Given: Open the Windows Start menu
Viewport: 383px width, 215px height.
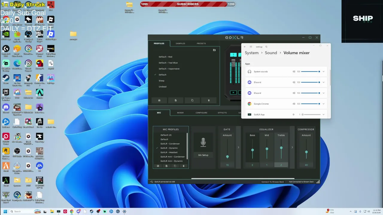Looking at the screenshot, I should tap(5, 211).
